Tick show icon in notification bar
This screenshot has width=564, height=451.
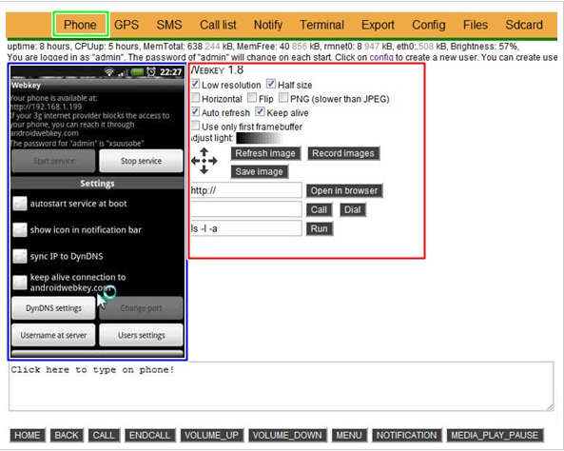click(x=20, y=230)
